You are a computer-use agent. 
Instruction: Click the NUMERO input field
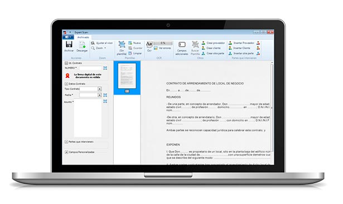pyautogui.click(x=91, y=68)
